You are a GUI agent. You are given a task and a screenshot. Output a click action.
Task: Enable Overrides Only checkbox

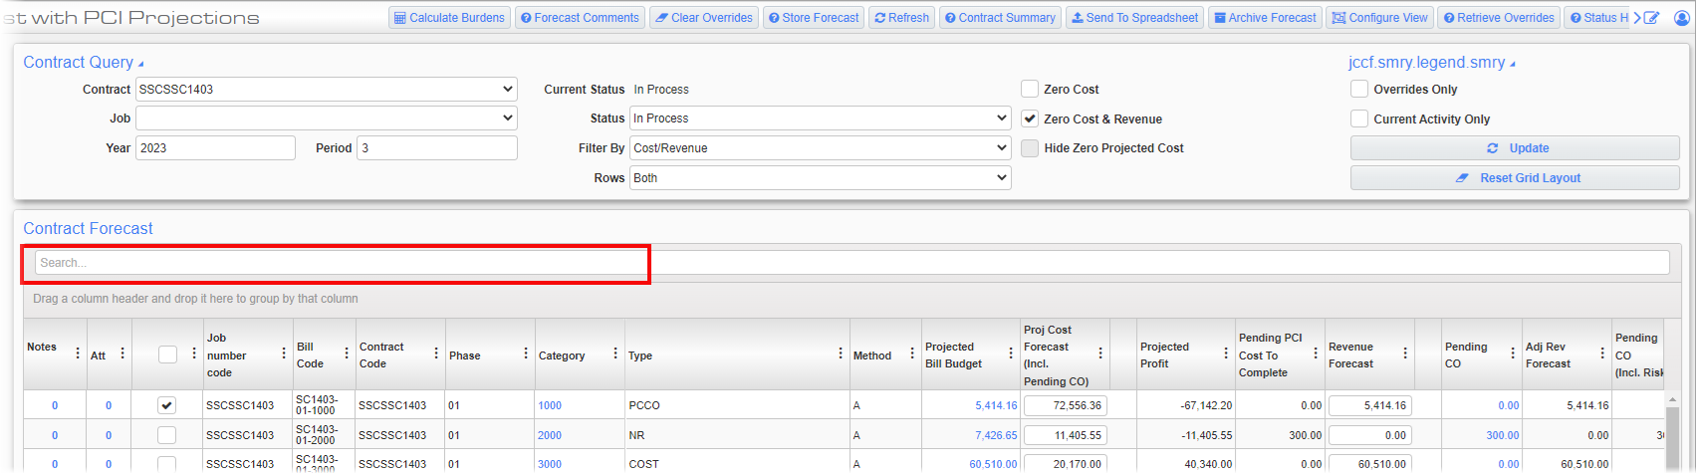(1359, 89)
